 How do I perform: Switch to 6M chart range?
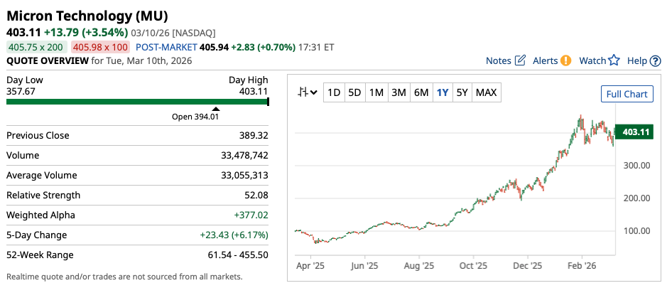[421, 92]
